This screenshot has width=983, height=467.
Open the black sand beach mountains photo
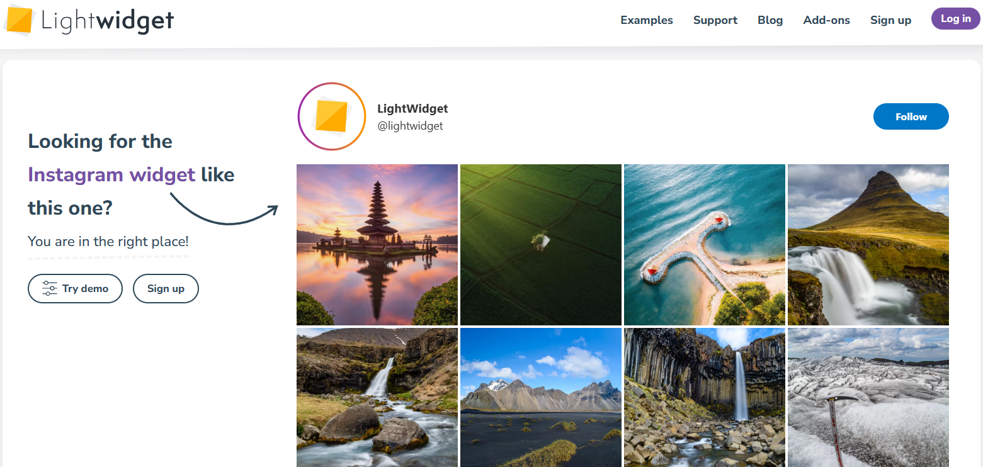coord(540,397)
